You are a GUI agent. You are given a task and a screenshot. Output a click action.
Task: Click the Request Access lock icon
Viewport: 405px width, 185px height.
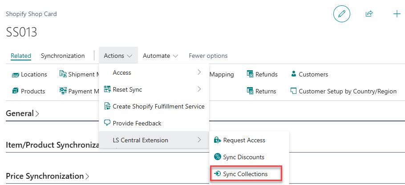coord(218,140)
